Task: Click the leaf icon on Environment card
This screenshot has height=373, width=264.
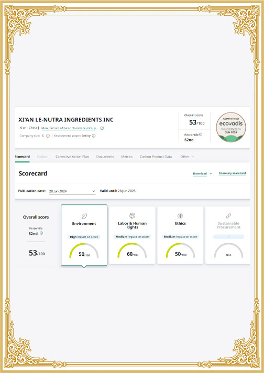Action: pyautogui.click(x=84, y=216)
